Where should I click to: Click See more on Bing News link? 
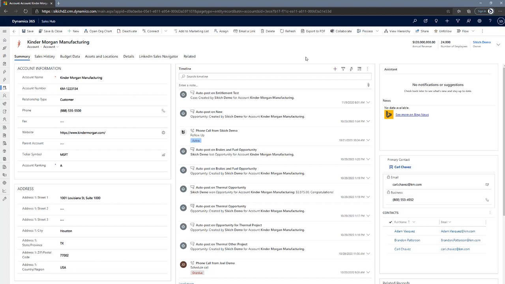tap(412, 115)
